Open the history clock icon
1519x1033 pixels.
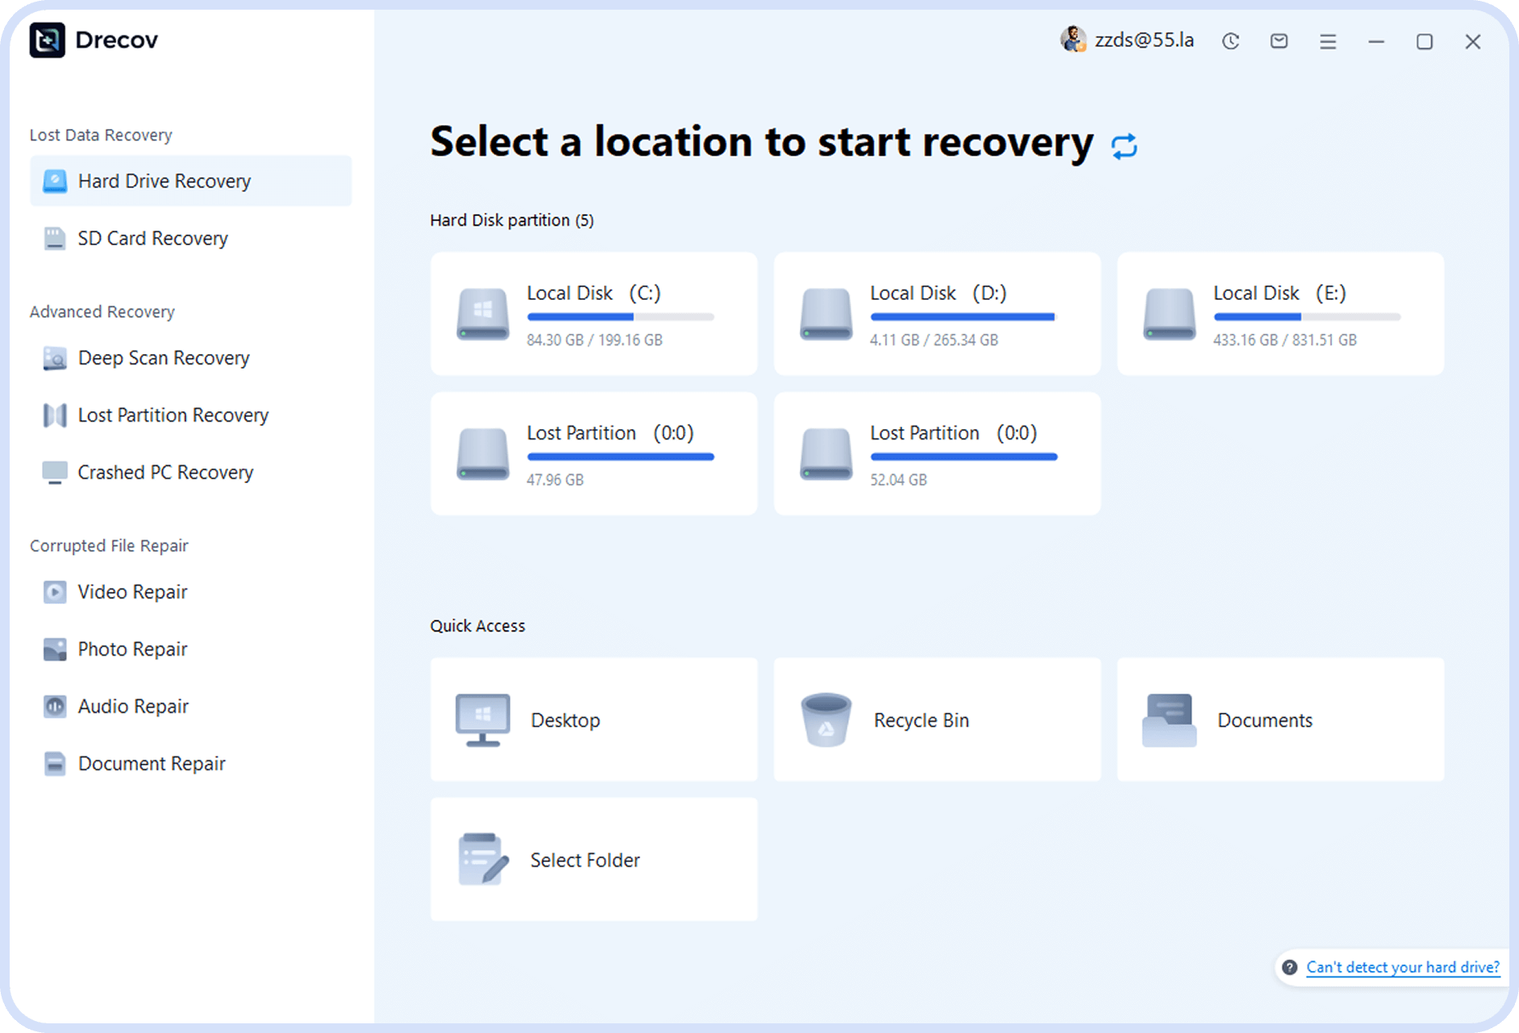1230,41
